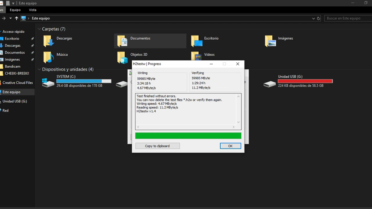Click pin icon next to Descargas in sidebar
Screen dimensions: 372x209
click(32, 45)
